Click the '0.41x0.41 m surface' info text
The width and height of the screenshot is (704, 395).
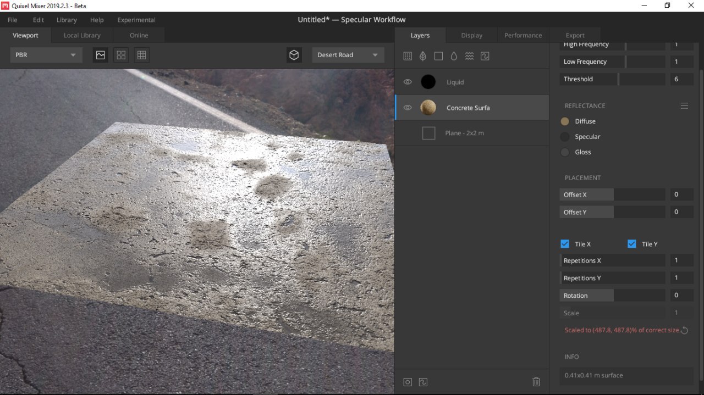pyautogui.click(x=593, y=376)
